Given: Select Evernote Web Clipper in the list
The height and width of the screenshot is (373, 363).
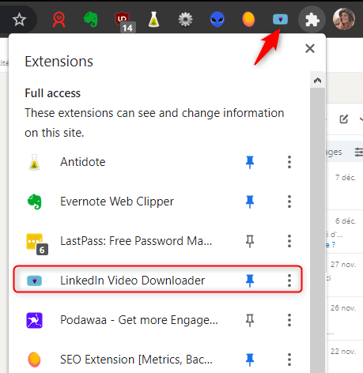Looking at the screenshot, I should pyautogui.click(x=117, y=202).
